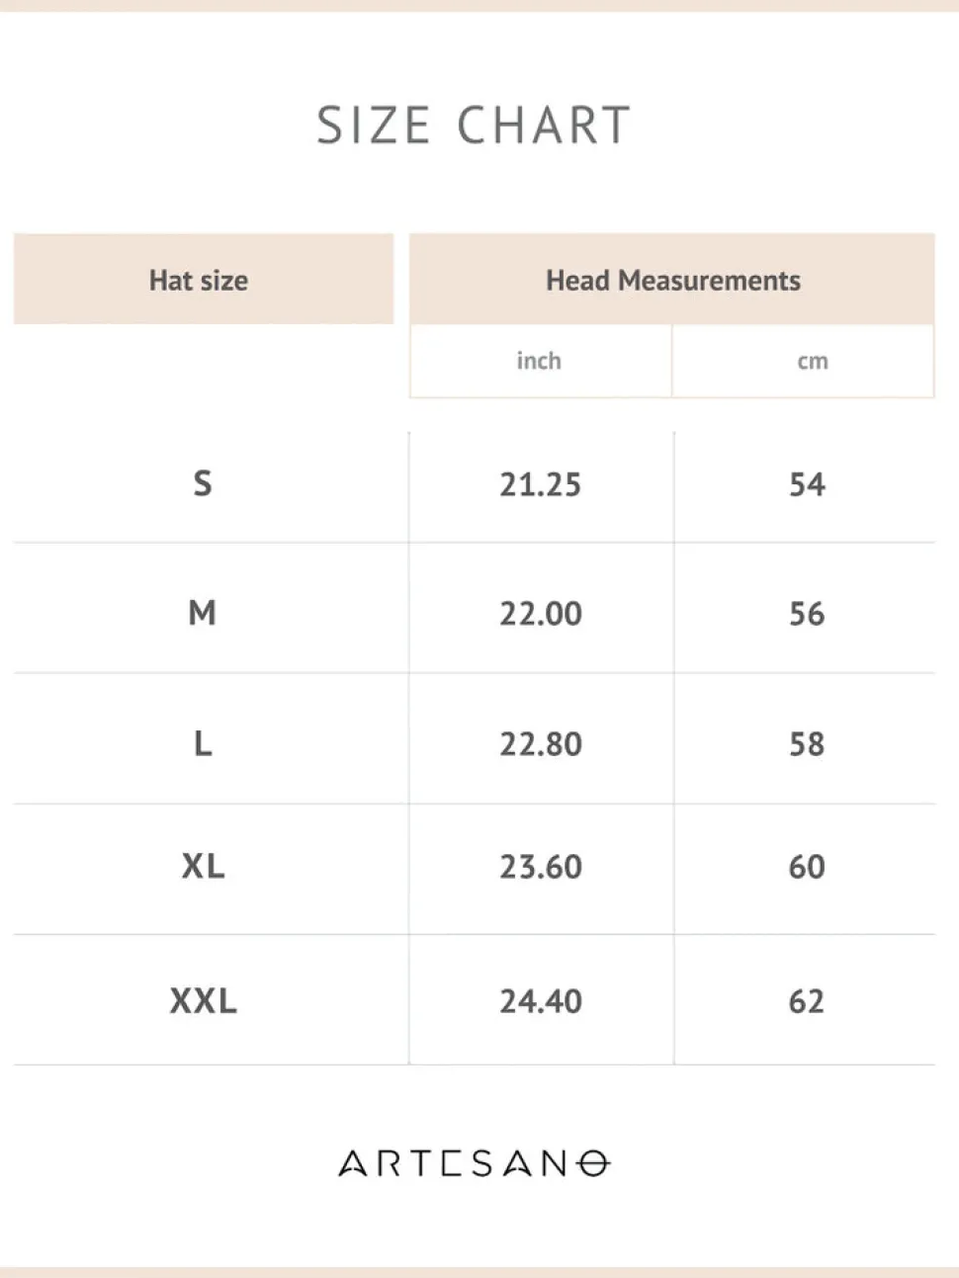959x1278 pixels.
Task: Click the S hat size row
Action: pos(475,484)
